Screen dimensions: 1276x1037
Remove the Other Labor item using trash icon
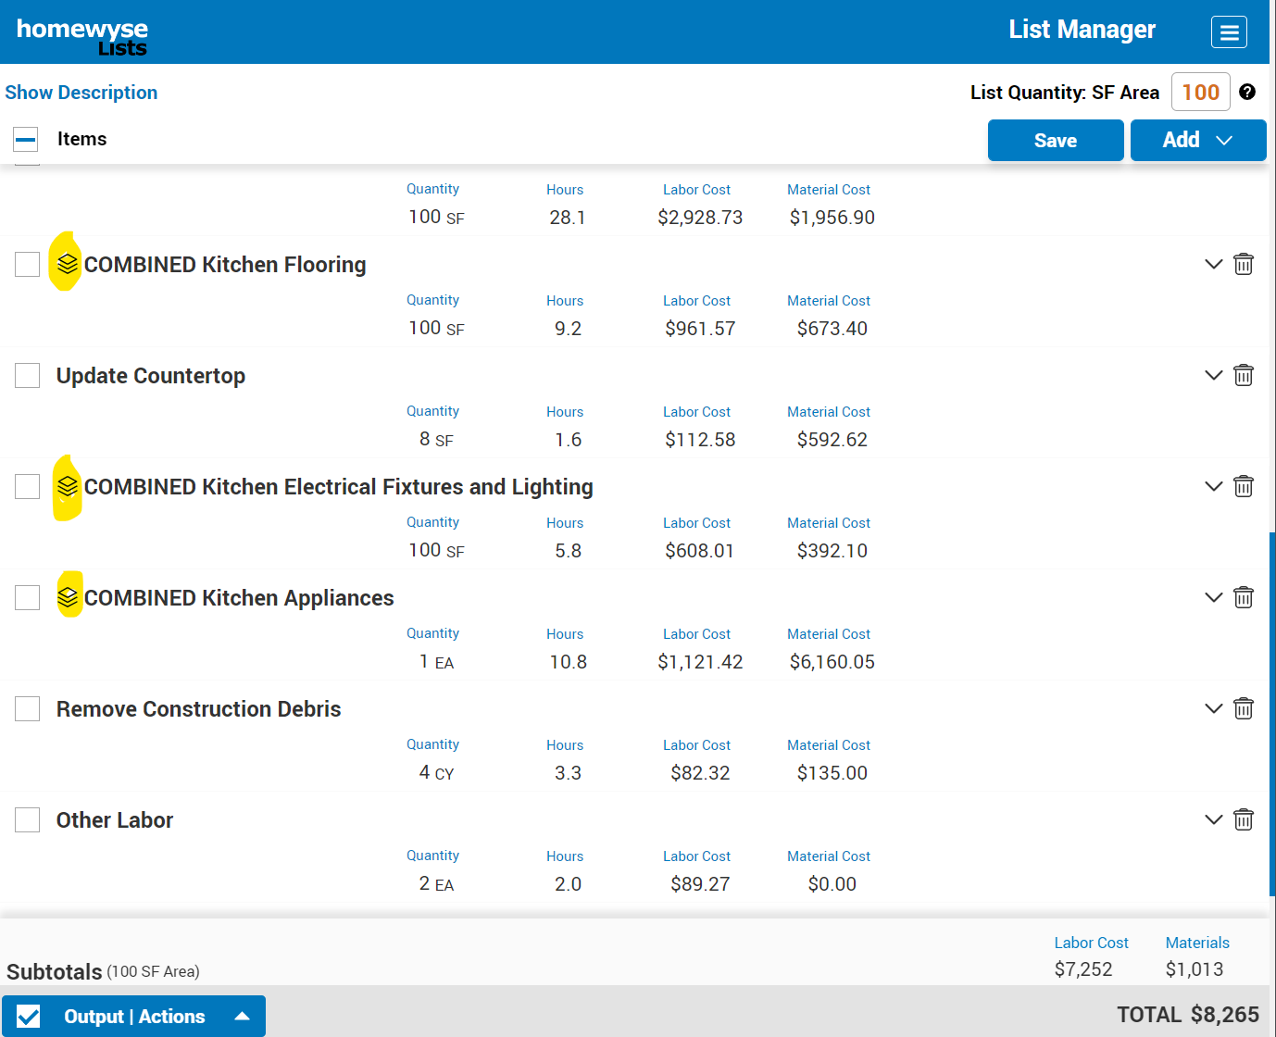pos(1244,820)
